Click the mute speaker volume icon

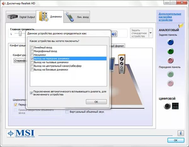(114, 34)
